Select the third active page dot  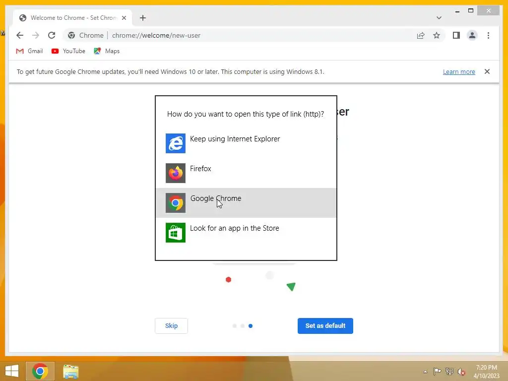[251, 326]
